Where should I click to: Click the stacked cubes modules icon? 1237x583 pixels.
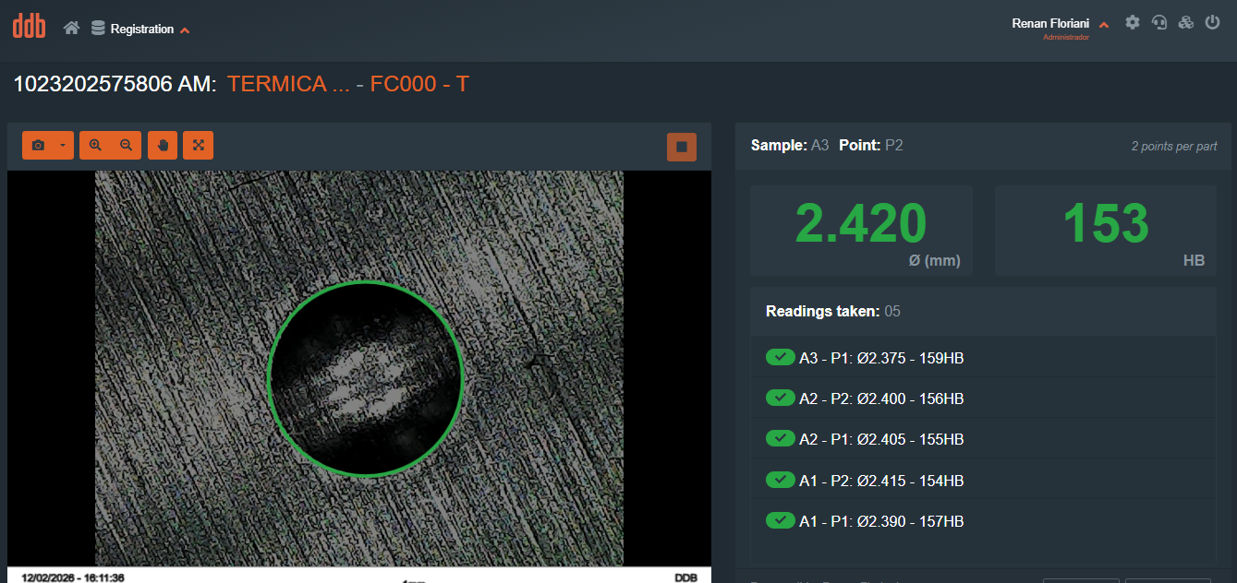click(1186, 23)
